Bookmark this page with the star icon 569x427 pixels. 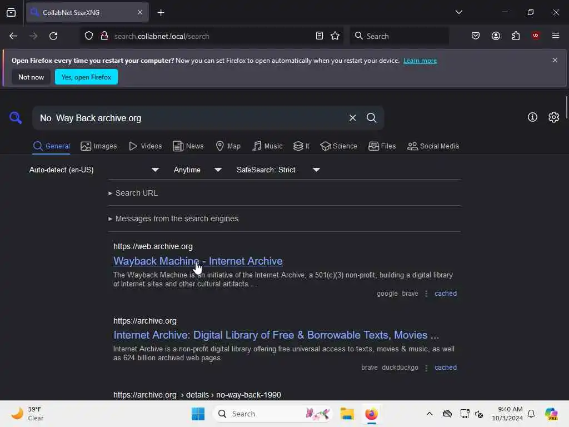pyautogui.click(x=335, y=36)
